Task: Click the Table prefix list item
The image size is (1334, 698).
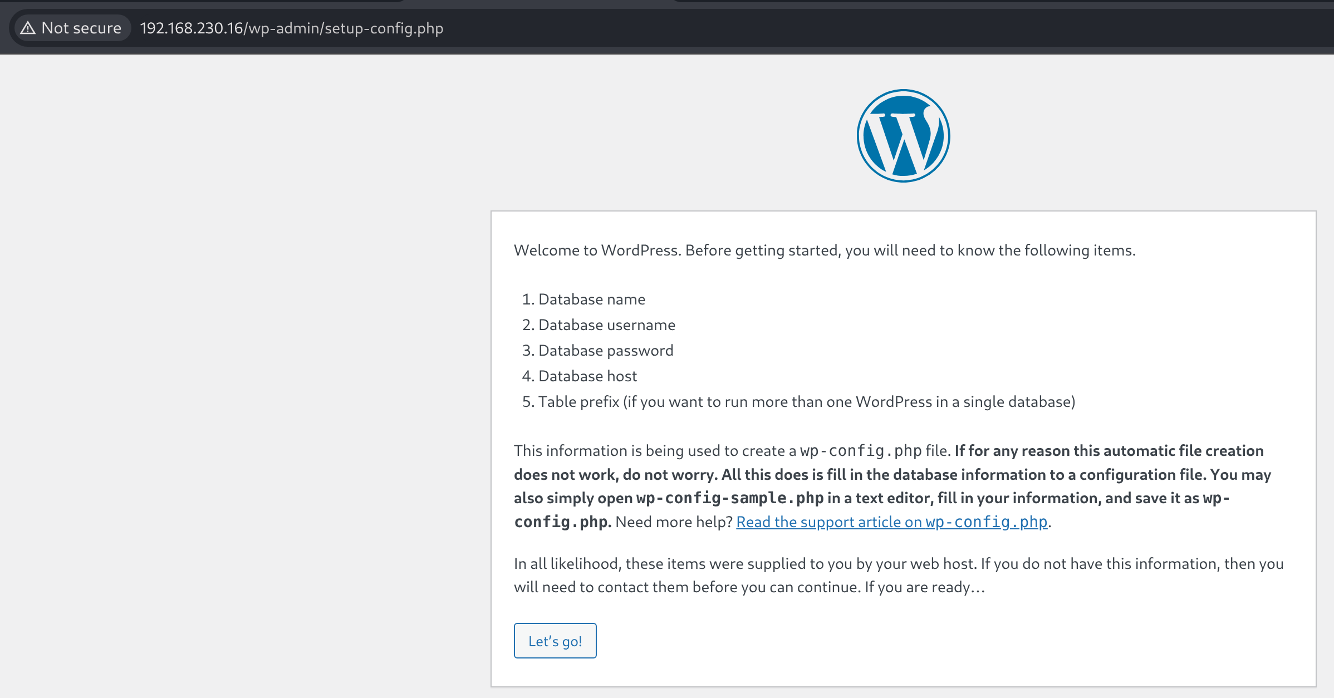Action: tap(806, 402)
